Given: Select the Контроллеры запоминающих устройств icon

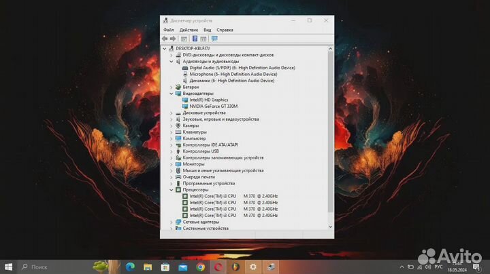Looking at the screenshot, I should pos(178,157).
